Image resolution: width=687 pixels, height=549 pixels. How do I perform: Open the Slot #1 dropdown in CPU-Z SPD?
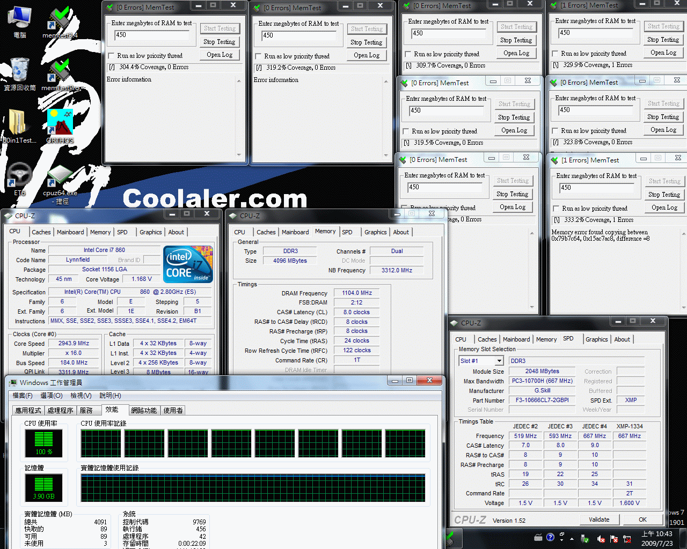coord(499,361)
